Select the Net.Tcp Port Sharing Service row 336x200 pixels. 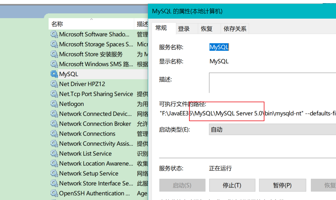pos(98,94)
